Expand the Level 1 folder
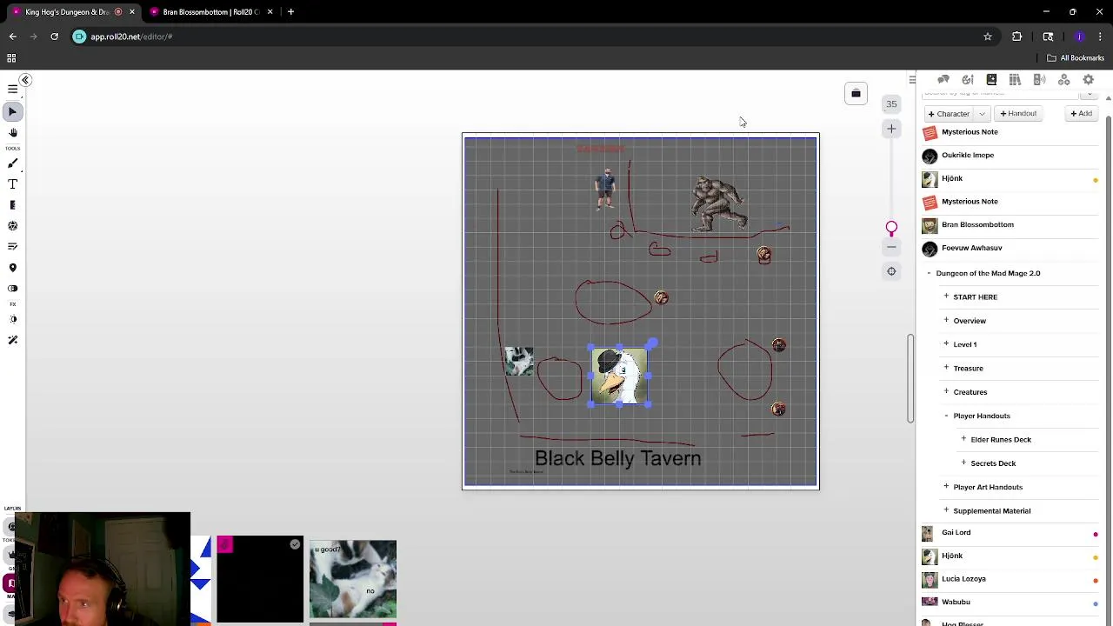Image resolution: width=1113 pixels, height=626 pixels. [x=946, y=344]
